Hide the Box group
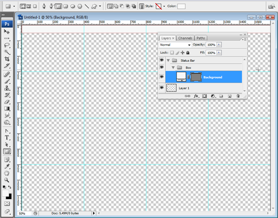The width and height of the screenshot is (278, 218). pyautogui.click(x=162, y=67)
